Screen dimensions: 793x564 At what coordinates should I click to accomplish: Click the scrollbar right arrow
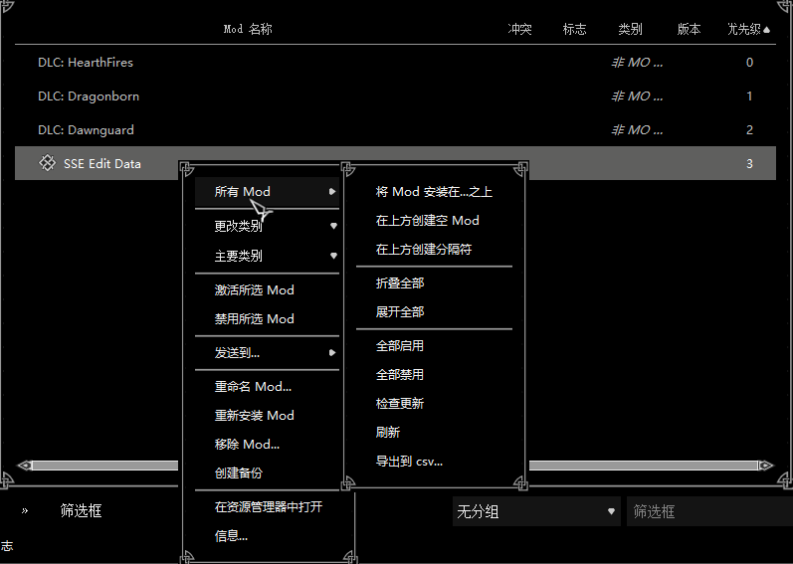(x=766, y=466)
